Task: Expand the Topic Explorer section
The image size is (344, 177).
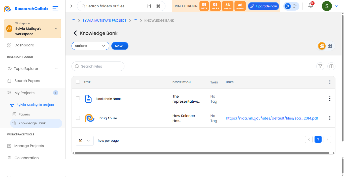Action: pyautogui.click(x=33, y=69)
